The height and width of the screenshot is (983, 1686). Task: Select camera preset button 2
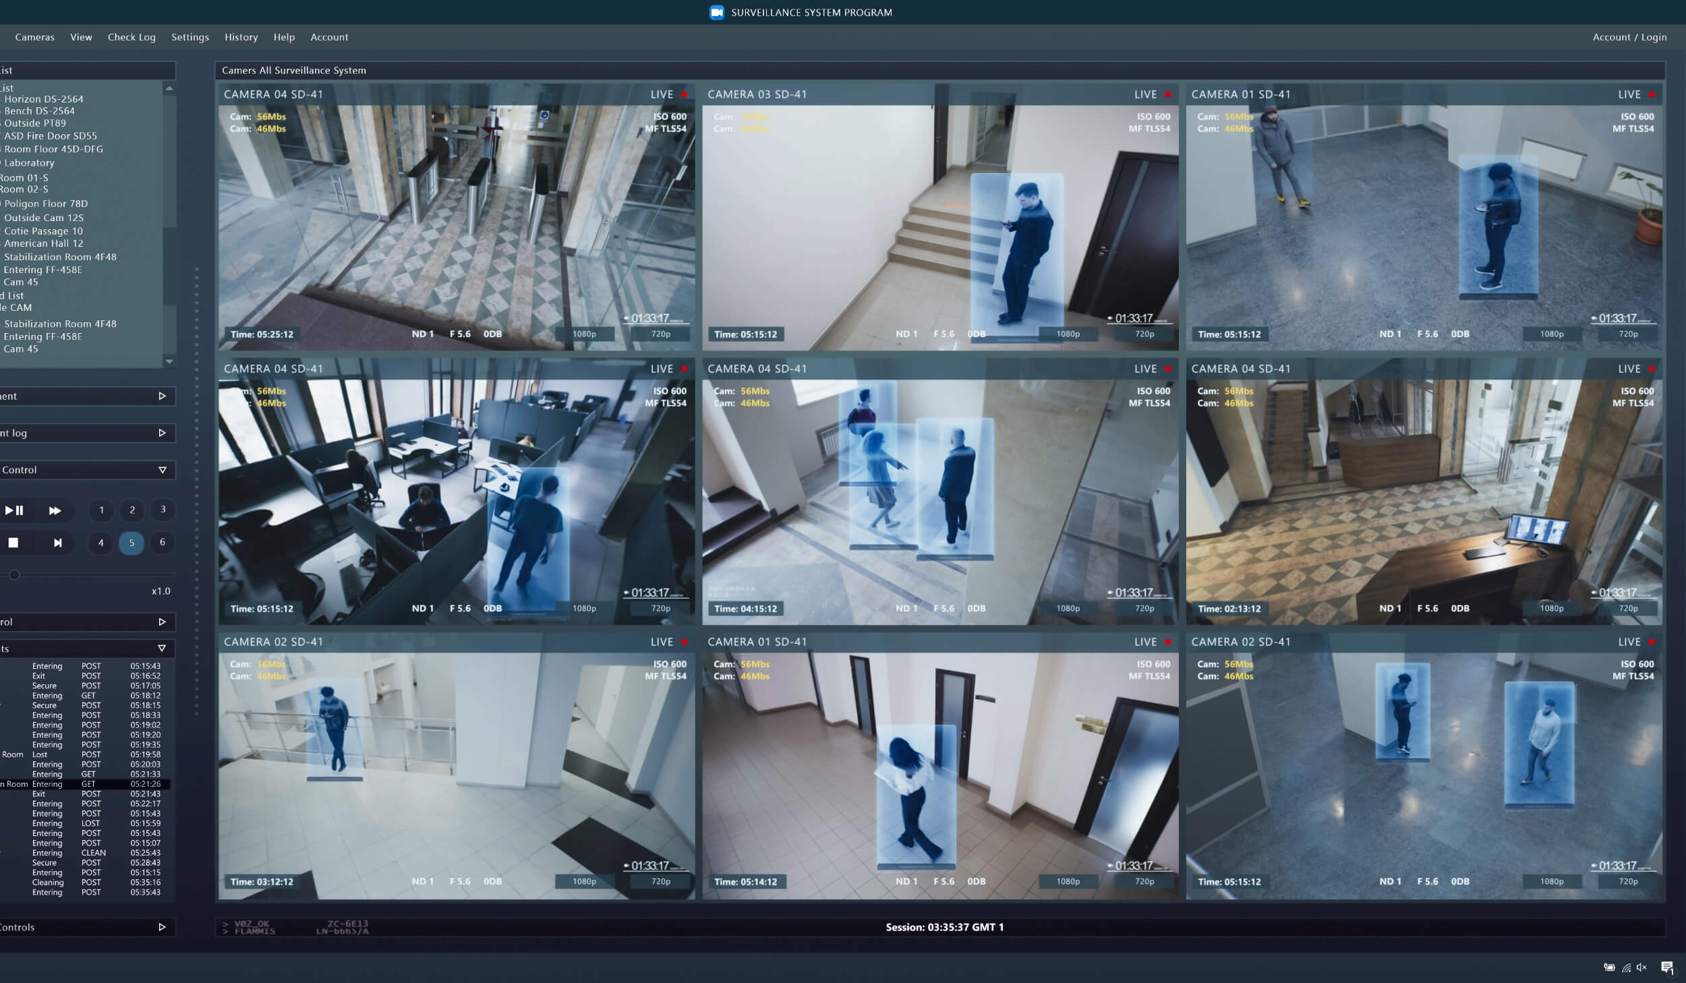pos(132,510)
